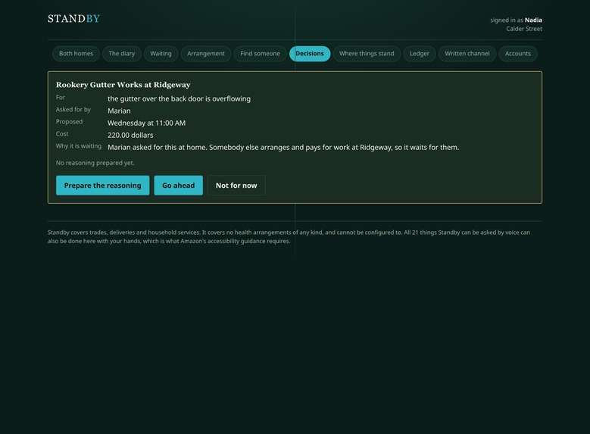Screen dimensions: 590x434
Task: Go to the Waiting tab
Action: point(161,54)
